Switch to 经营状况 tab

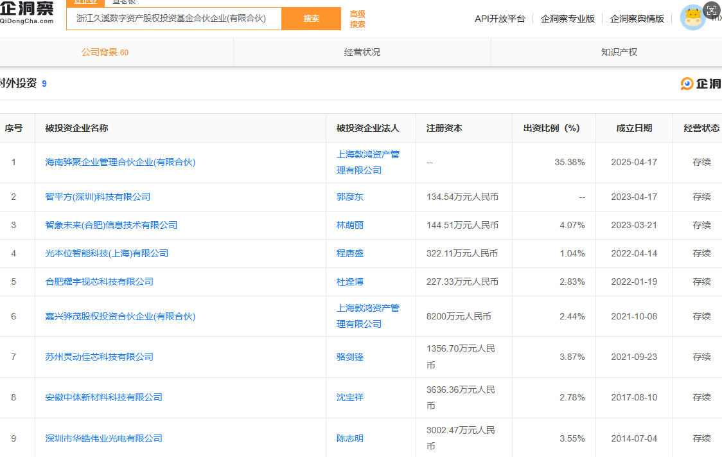[362, 52]
